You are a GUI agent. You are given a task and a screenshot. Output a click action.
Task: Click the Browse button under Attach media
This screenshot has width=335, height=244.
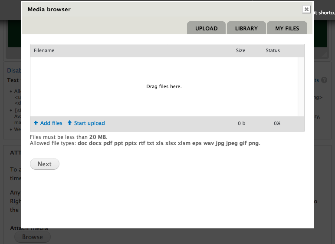(x=33, y=237)
